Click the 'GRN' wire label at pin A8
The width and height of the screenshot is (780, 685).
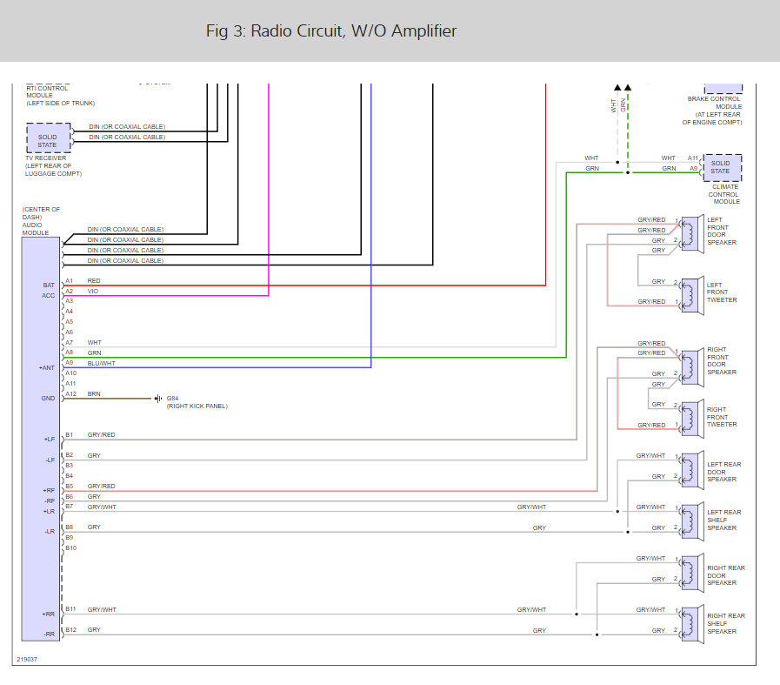tap(95, 353)
